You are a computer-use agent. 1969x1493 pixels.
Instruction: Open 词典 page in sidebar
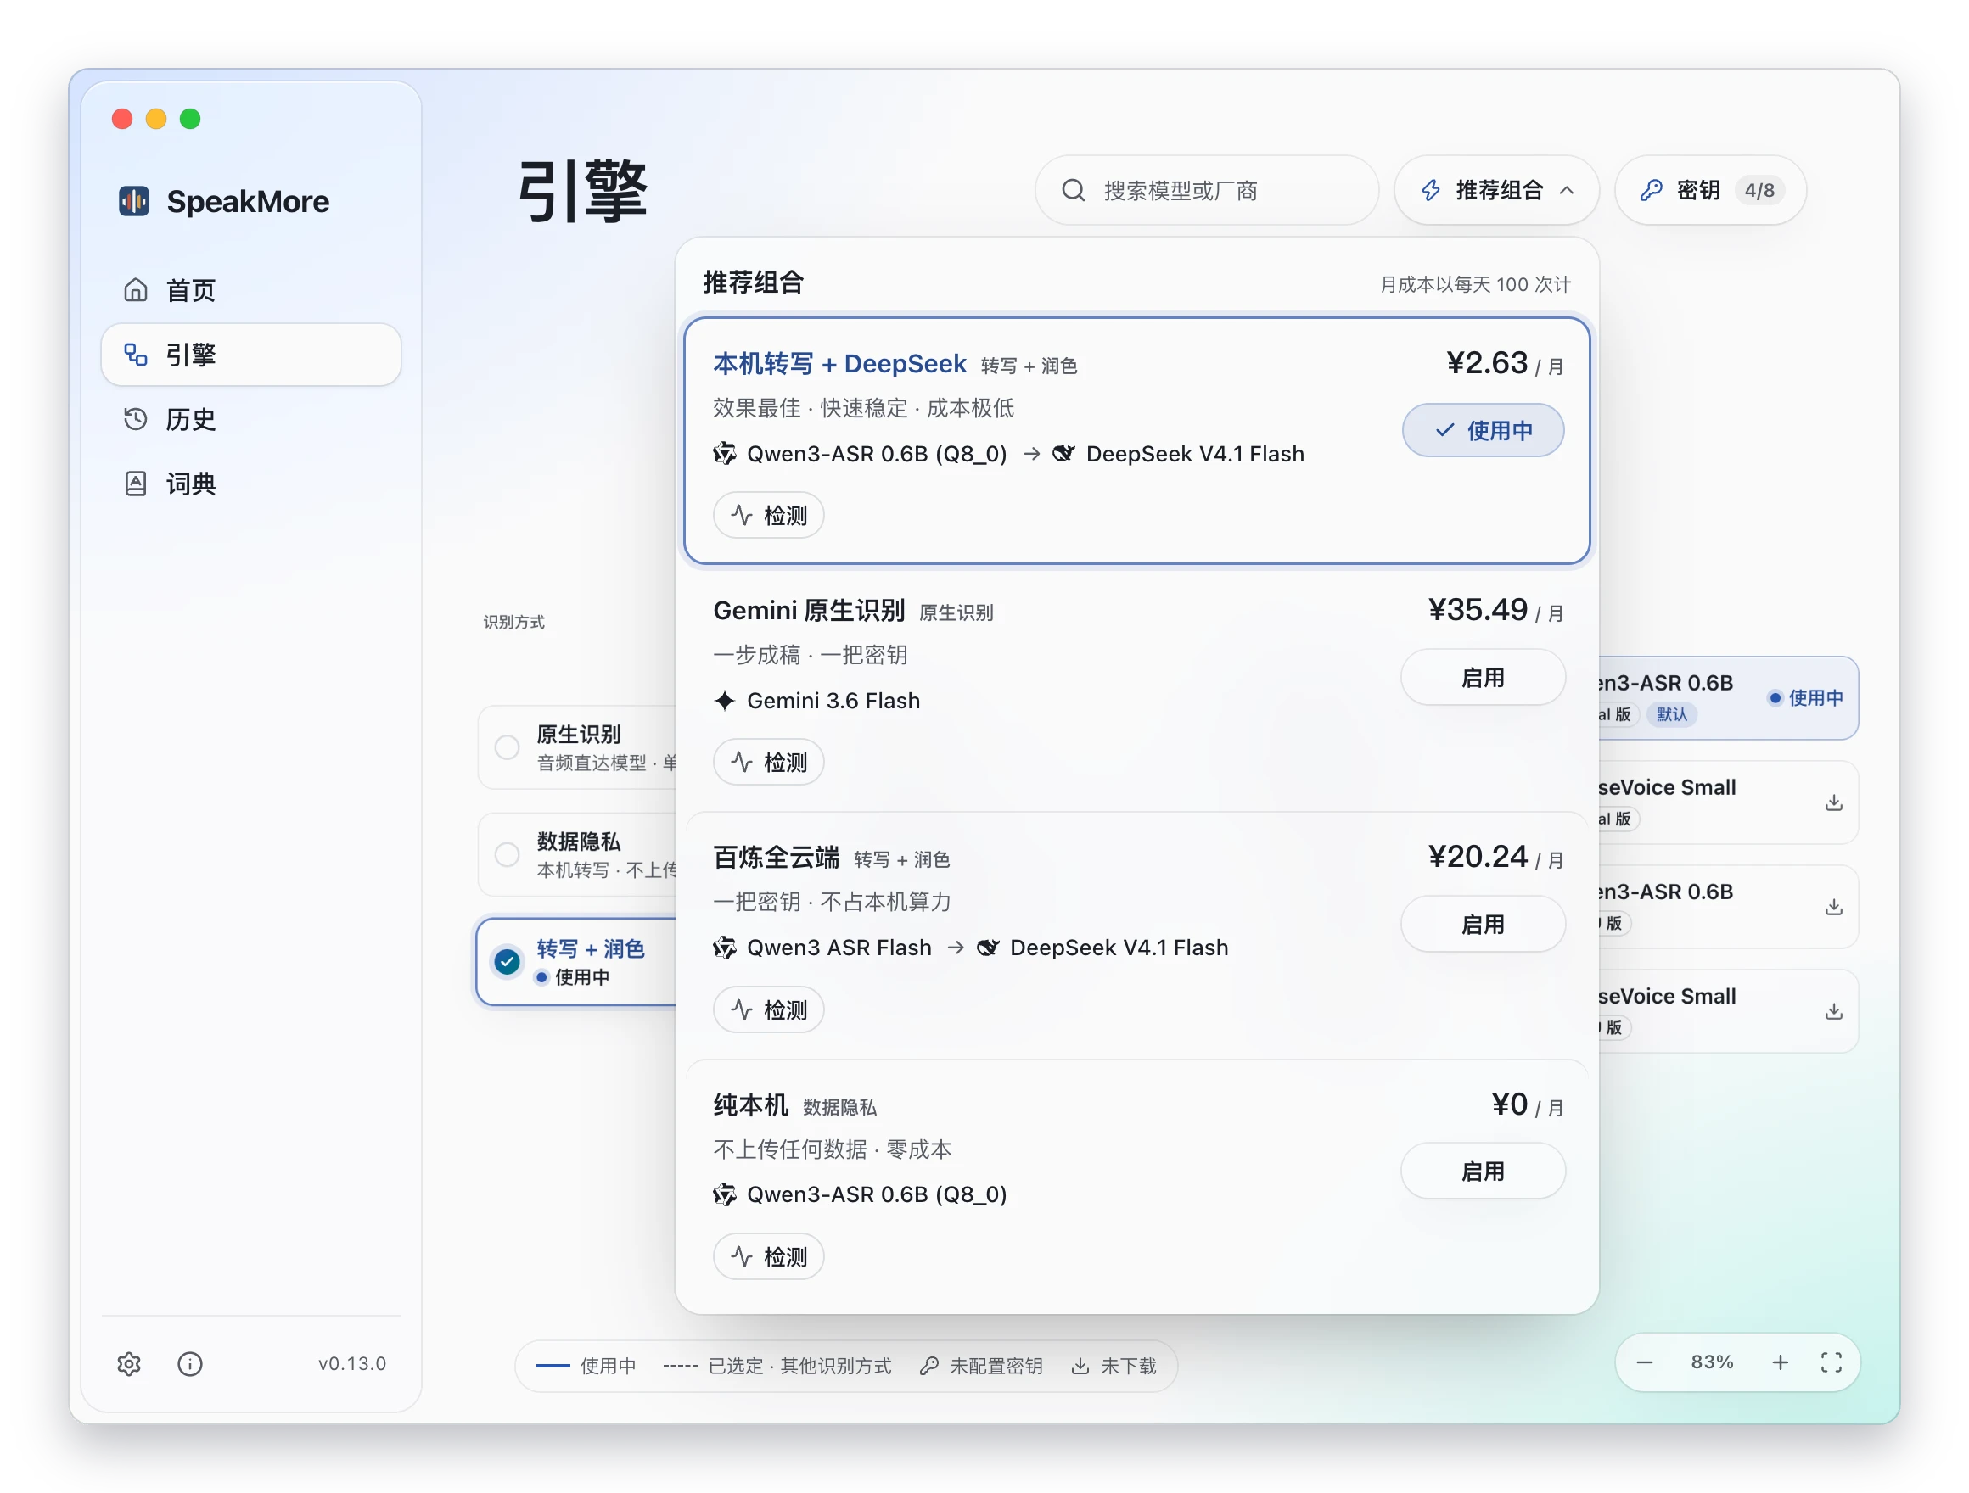pos(251,484)
